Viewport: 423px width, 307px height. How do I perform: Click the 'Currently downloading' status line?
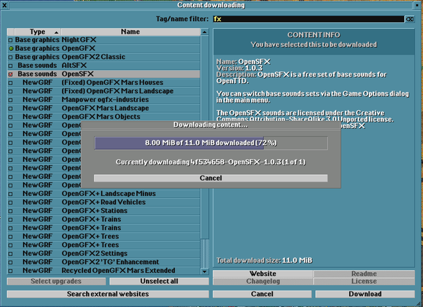tap(211, 162)
